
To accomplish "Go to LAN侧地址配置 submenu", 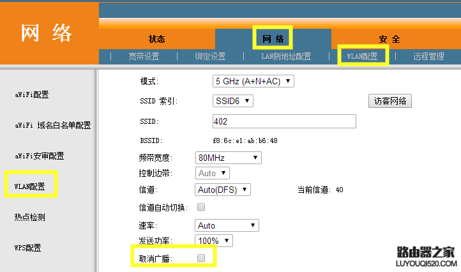I will 286,56.
